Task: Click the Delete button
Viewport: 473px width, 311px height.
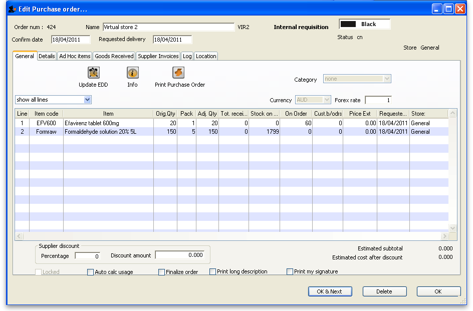Action: click(384, 291)
